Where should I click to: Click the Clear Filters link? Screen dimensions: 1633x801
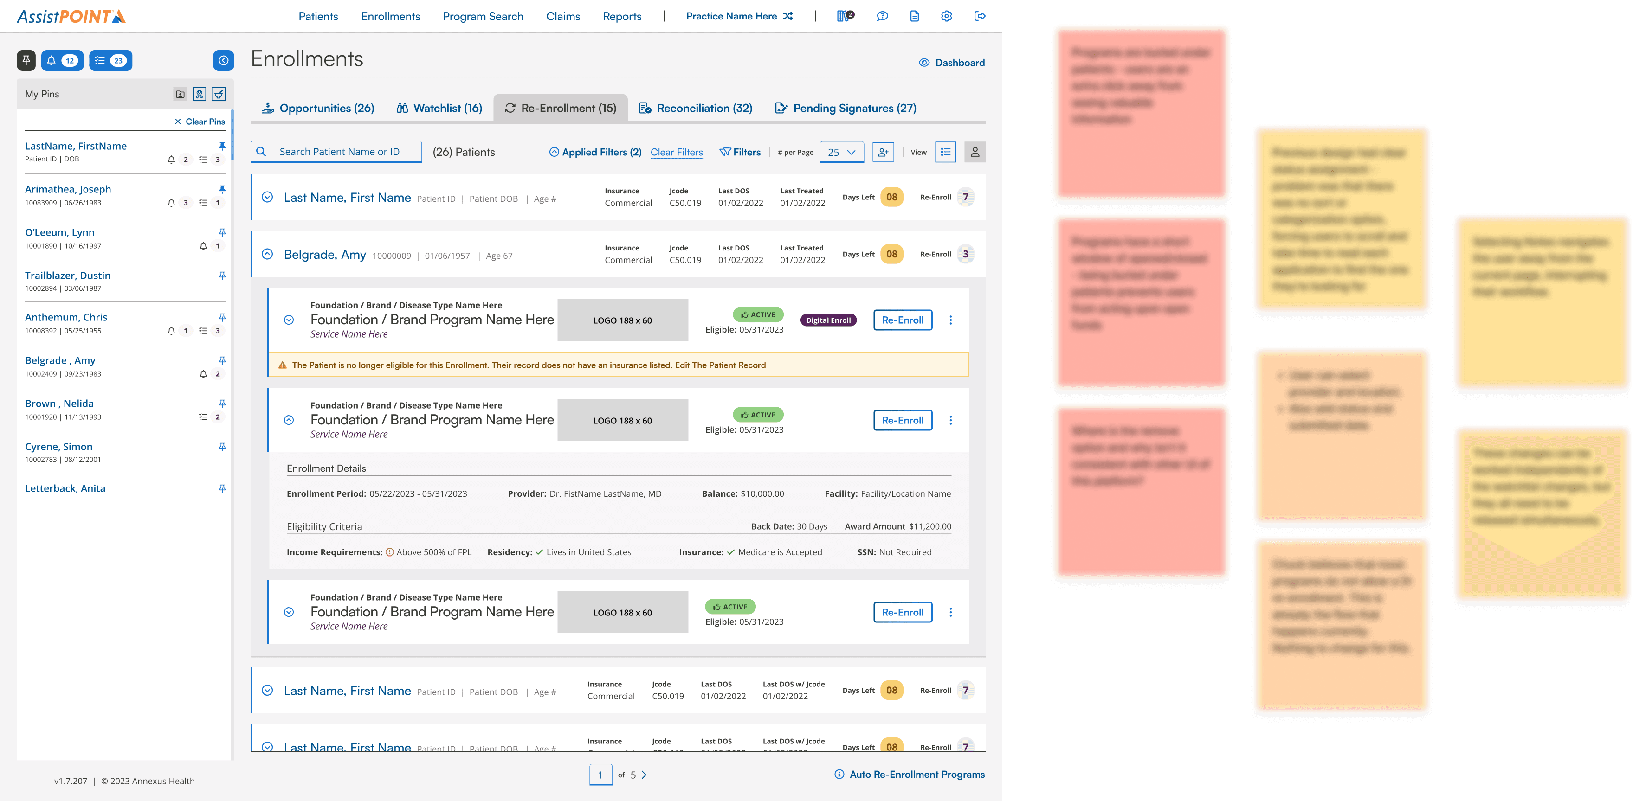coord(677,152)
